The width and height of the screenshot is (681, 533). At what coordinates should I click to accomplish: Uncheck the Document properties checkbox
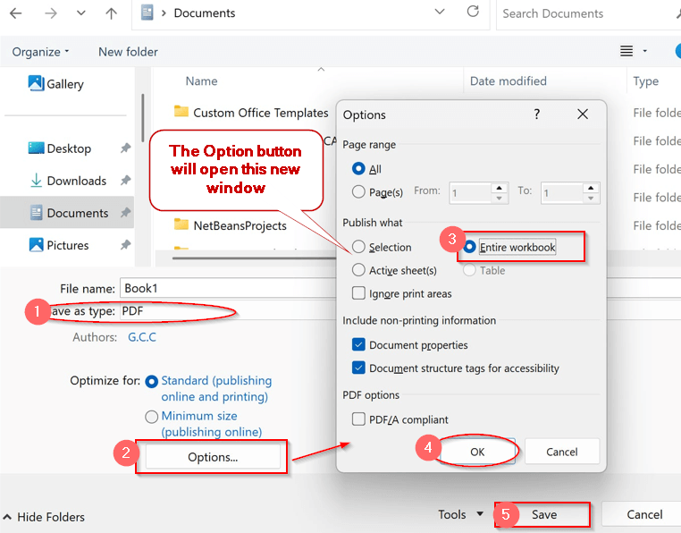tap(358, 345)
